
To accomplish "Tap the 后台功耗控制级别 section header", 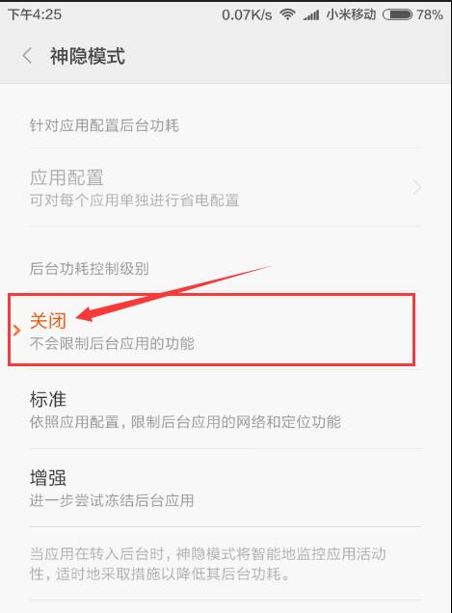I will 90,269.
